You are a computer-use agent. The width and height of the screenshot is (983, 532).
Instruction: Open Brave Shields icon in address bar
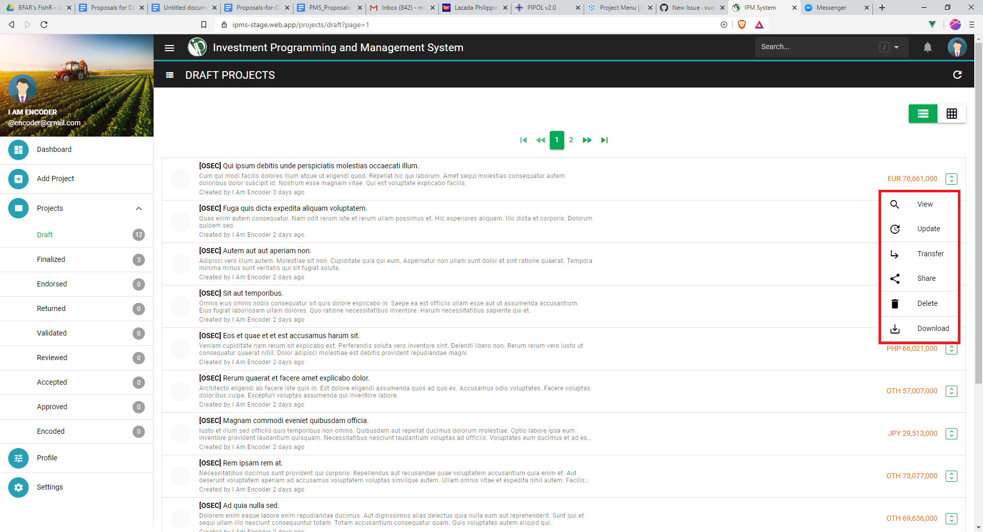(x=741, y=25)
